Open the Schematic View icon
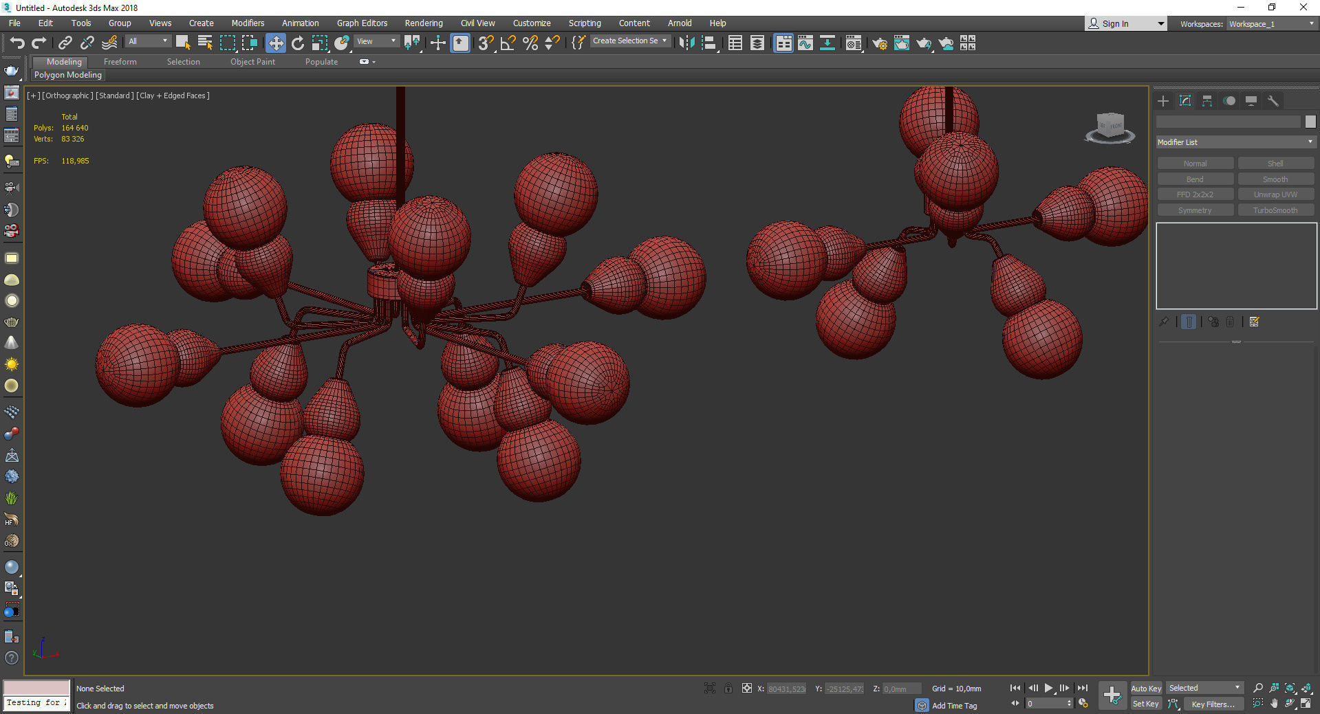Viewport: 1320px width, 714px height. tap(827, 43)
